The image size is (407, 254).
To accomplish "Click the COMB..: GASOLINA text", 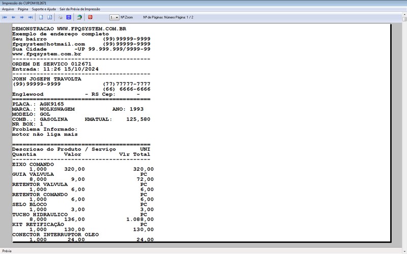I will pyautogui.click(x=40, y=119).
